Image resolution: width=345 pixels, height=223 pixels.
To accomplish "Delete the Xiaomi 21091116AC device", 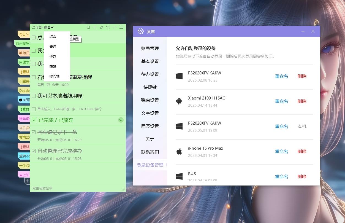I will (302, 101).
